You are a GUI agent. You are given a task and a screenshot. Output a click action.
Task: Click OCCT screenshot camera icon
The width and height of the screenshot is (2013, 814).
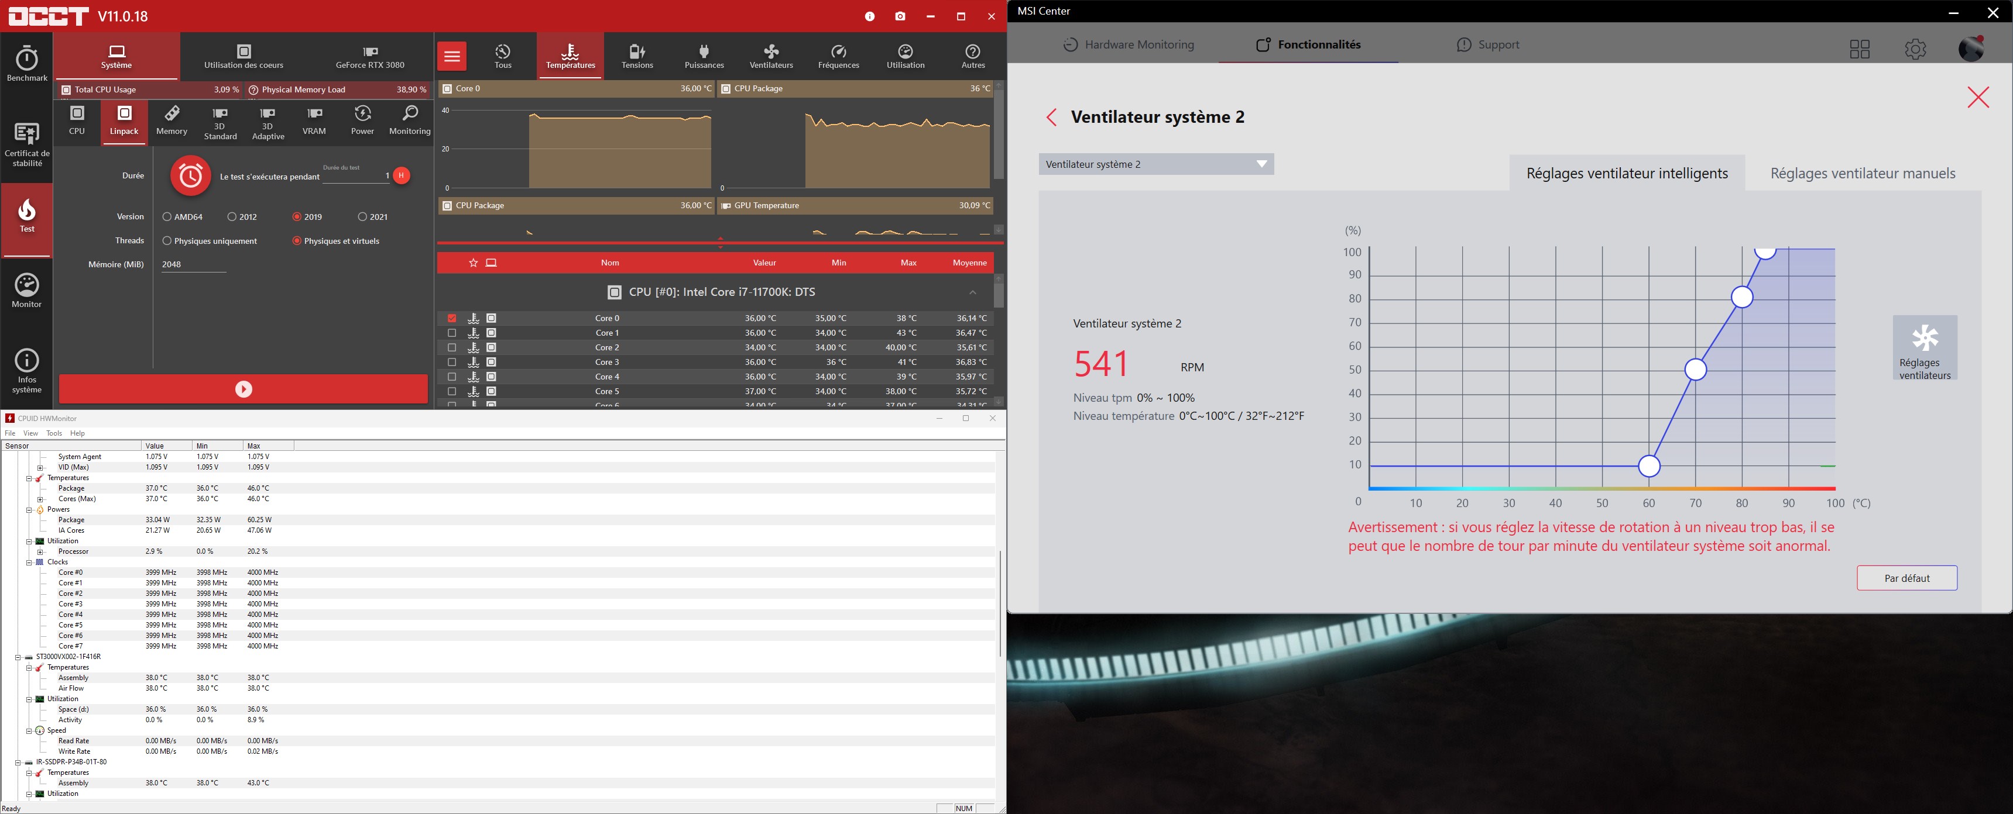(900, 16)
